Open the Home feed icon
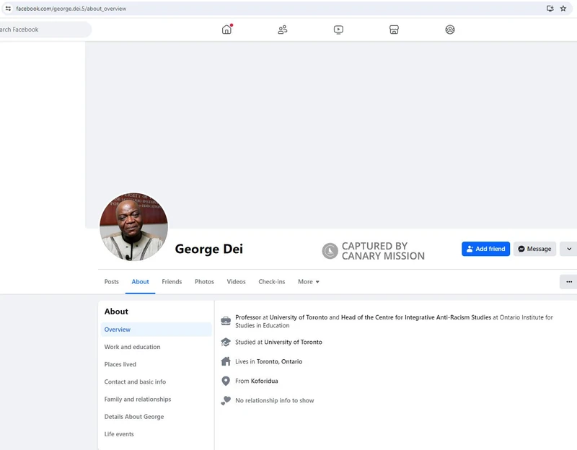Screen dimensions: 577x450 226,30
